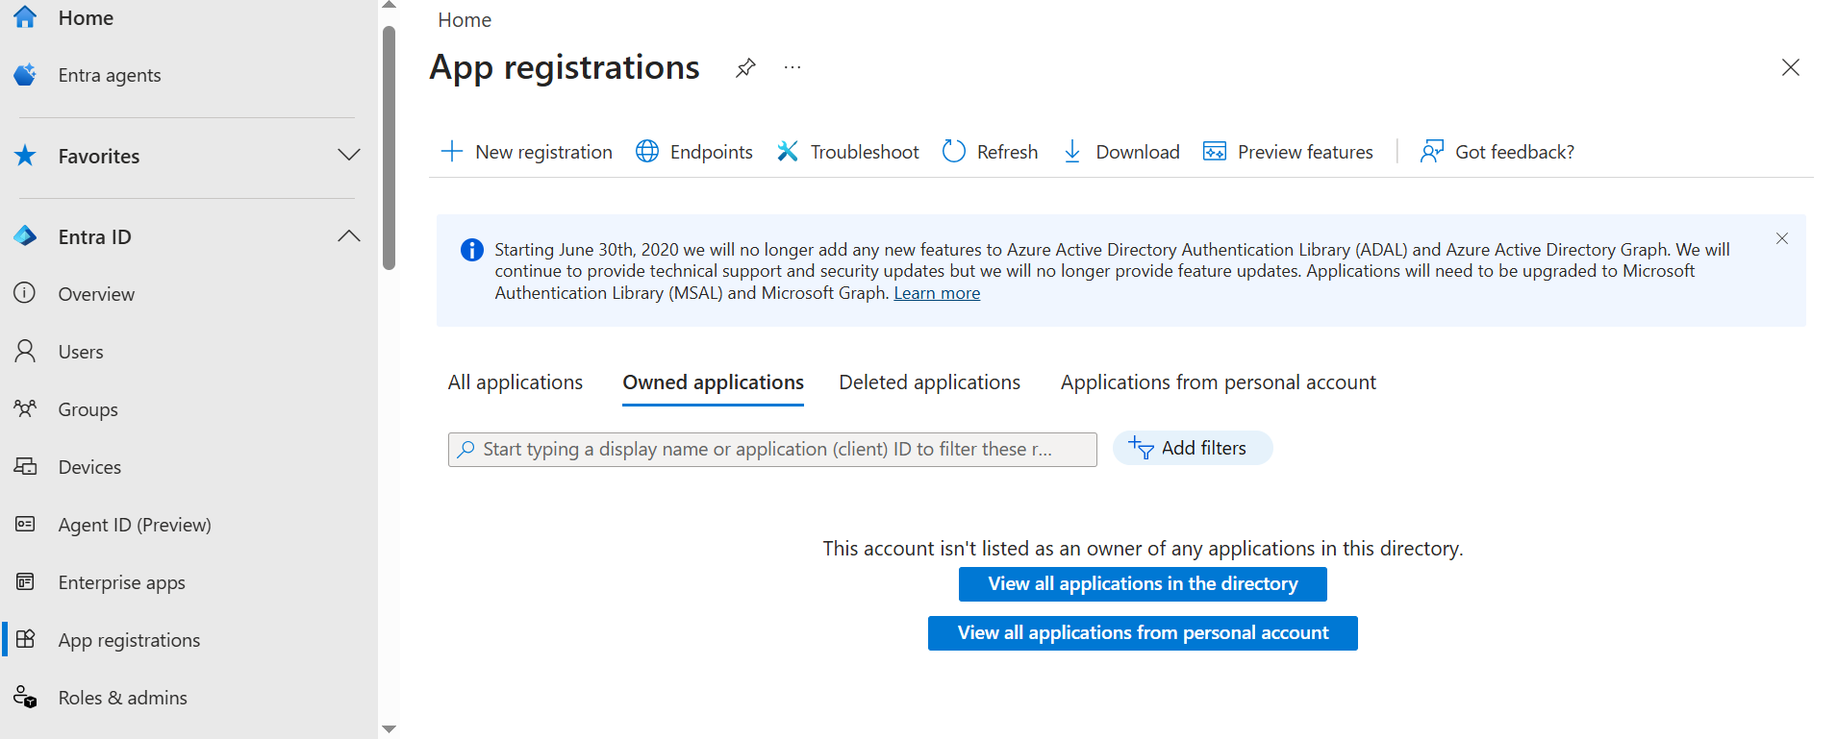Image resolution: width=1837 pixels, height=739 pixels.
Task: Expand the Favorites section
Action: coord(349,156)
